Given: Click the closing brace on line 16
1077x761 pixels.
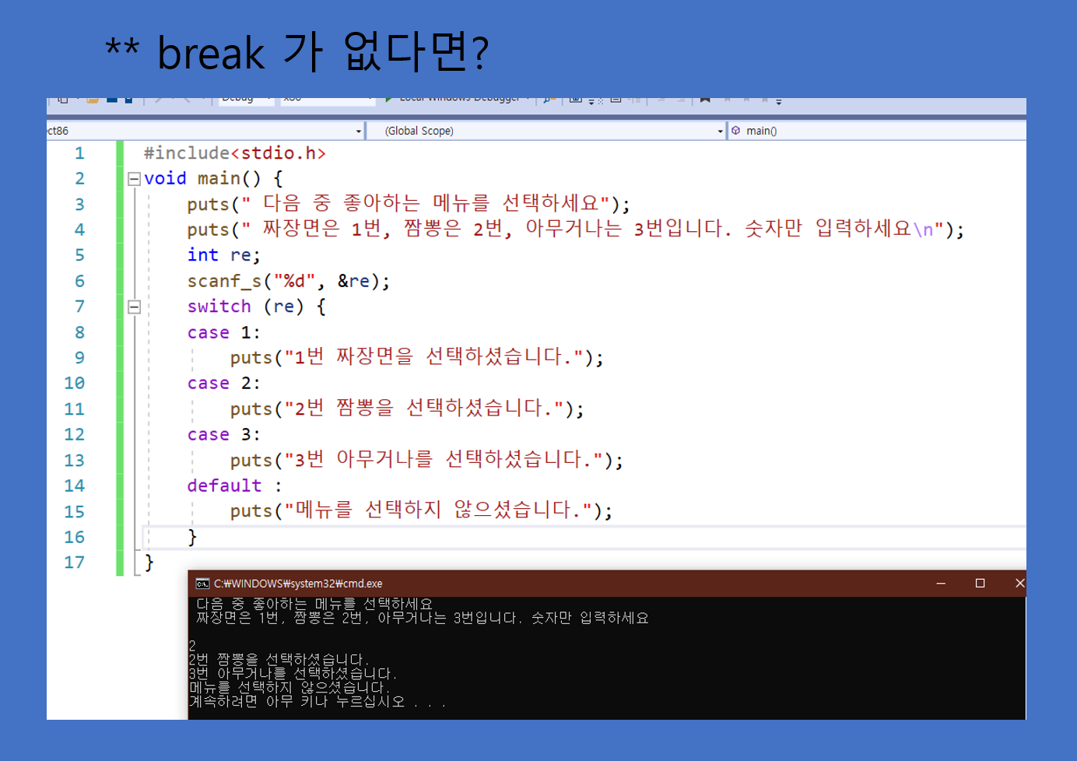Looking at the screenshot, I should 192,537.
